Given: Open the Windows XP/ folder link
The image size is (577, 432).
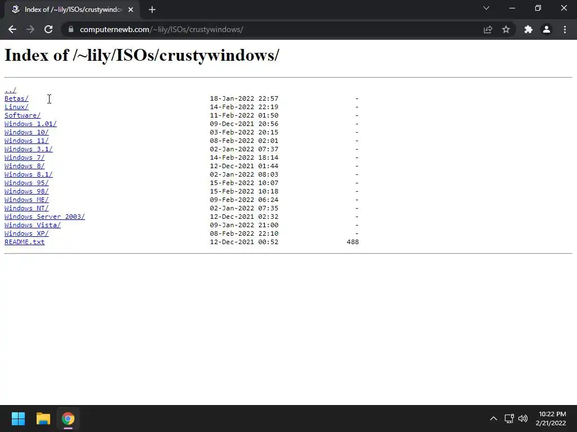Looking at the screenshot, I should coord(26,233).
